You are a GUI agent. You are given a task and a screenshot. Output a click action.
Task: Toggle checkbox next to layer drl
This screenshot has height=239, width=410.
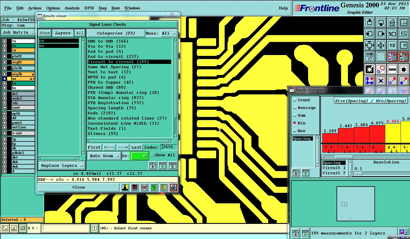coord(5,94)
